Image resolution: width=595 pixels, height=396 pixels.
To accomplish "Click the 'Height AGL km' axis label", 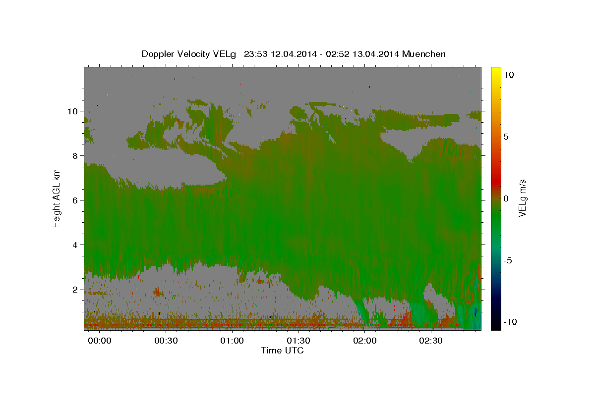I will pos(57,198).
